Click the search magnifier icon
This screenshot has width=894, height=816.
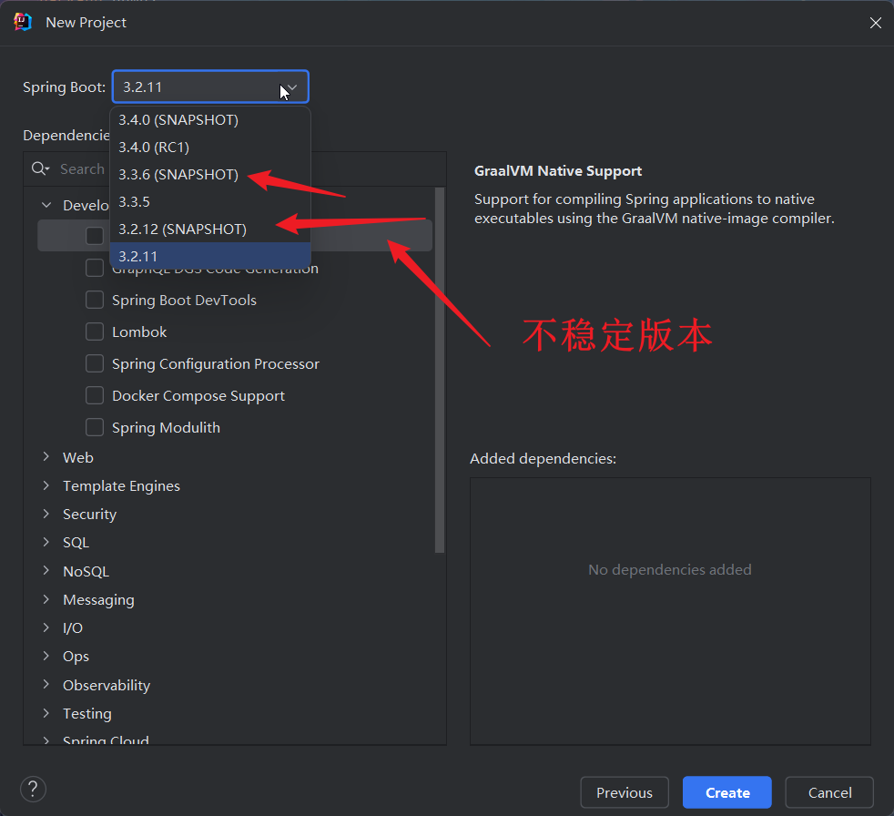40,168
